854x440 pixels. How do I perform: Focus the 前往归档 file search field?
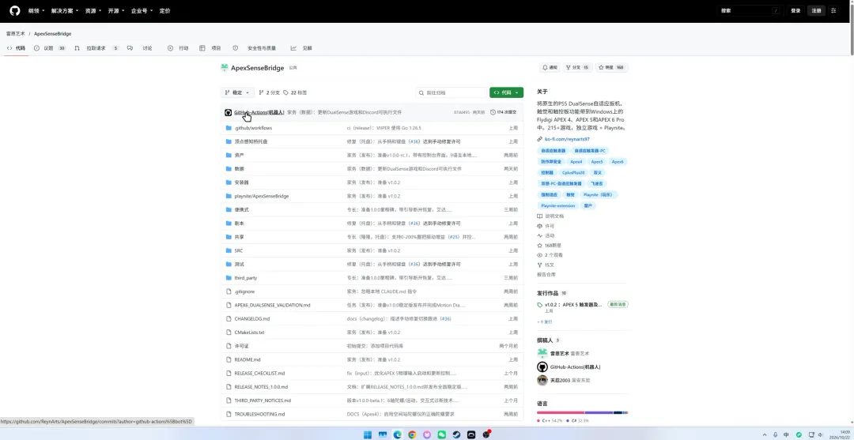452,92
